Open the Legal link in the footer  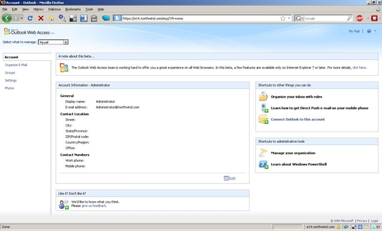pos(374,221)
